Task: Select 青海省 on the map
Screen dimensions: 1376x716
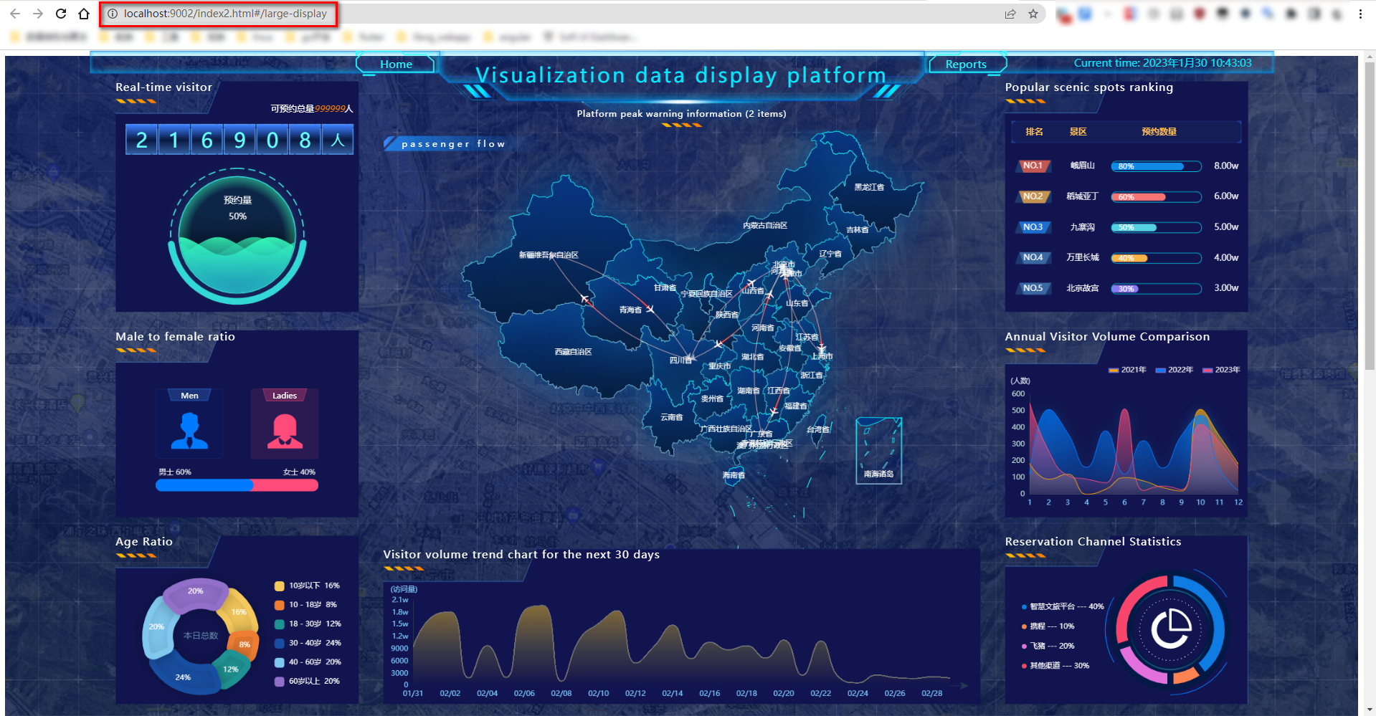Action: click(630, 310)
